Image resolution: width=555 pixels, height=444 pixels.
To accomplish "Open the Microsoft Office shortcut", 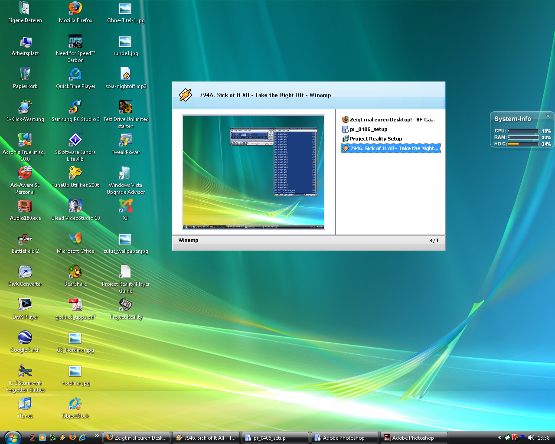I will 75,243.
